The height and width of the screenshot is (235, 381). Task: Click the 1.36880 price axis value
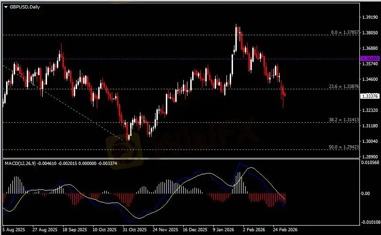pos(370,48)
